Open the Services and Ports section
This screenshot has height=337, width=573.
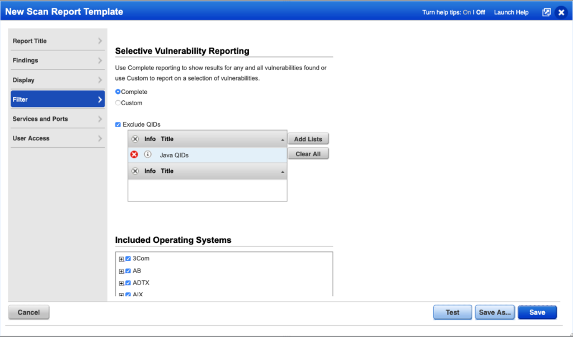(x=58, y=119)
